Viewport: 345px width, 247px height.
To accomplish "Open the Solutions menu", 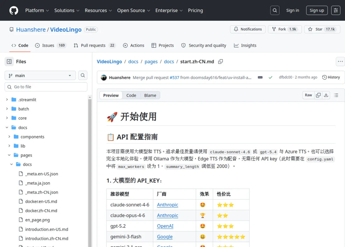I will coord(67,10).
